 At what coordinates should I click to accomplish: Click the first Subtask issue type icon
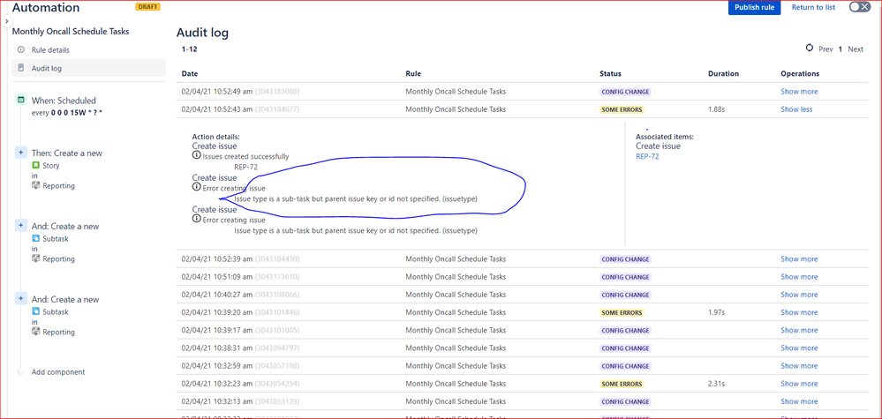[36, 239]
